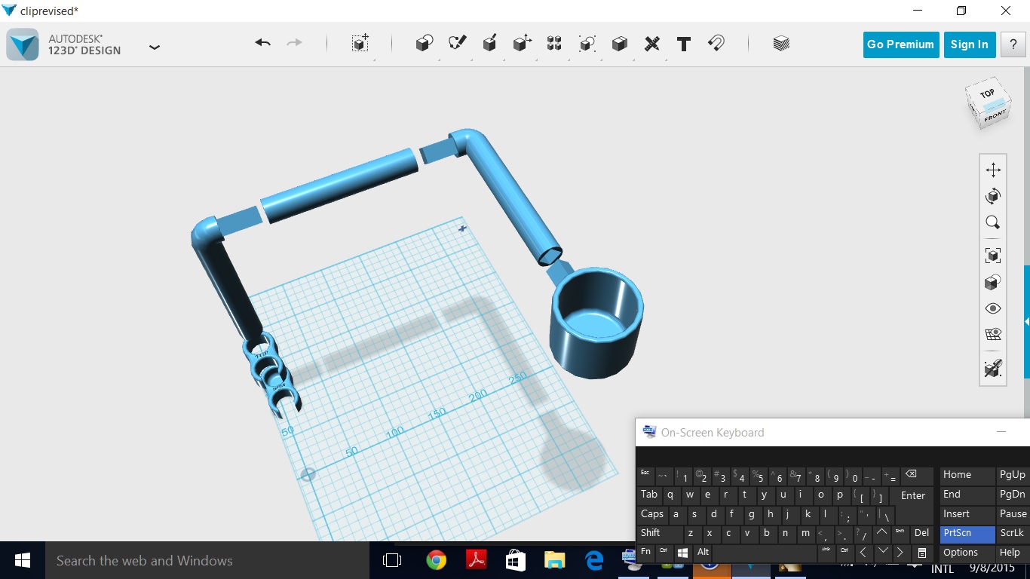The image size is (1030, 579).
Task: Open the help question mark button
Action: point(1013,44)
